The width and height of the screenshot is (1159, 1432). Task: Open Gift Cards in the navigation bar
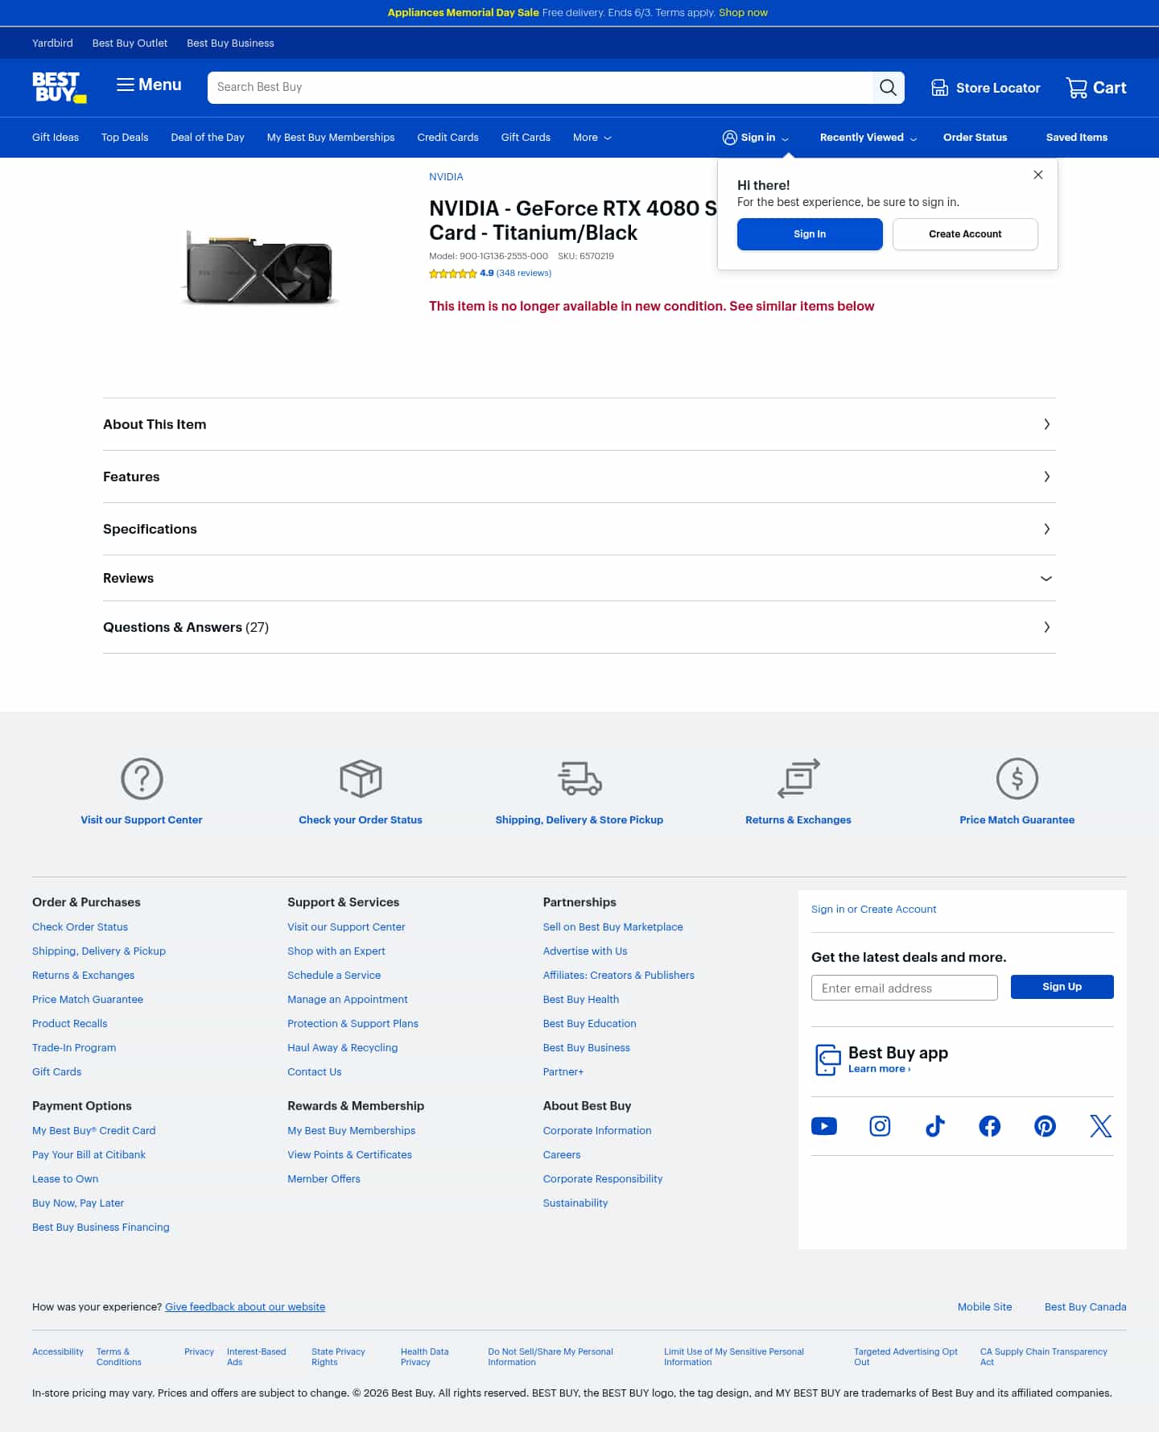(526, 138)
